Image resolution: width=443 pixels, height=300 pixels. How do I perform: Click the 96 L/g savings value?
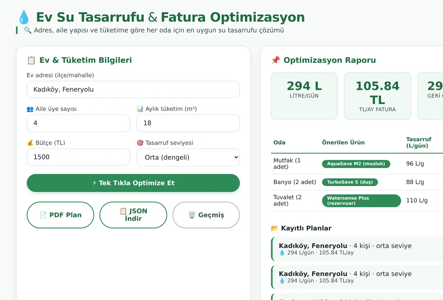(415, 164)
